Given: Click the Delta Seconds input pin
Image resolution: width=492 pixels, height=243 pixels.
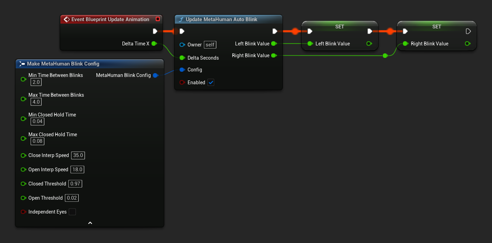Looking at the screenshot, I should pyautogui.click(x=182, y=58).
